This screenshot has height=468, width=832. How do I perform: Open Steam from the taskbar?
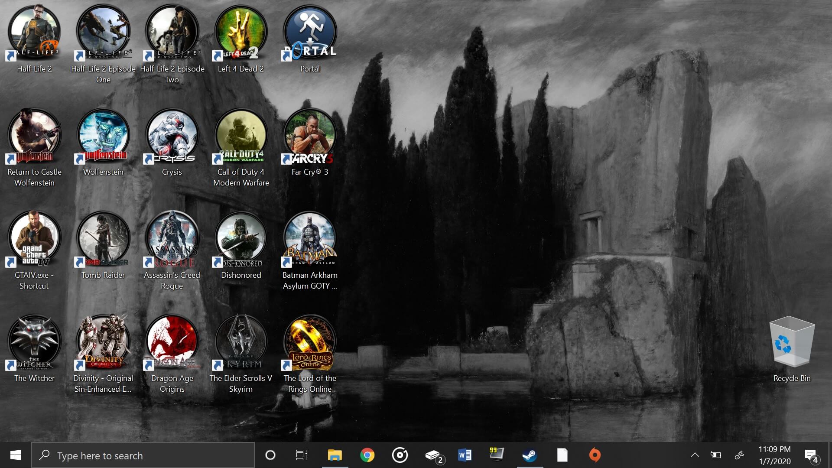530,455
